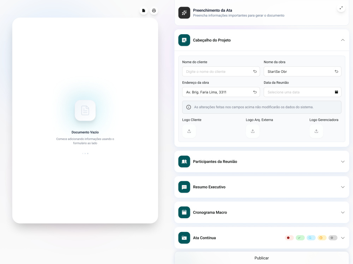Toggle the yellow clock status filter in Ata Contínua
353x264 pixels.
tap(322, 238)
